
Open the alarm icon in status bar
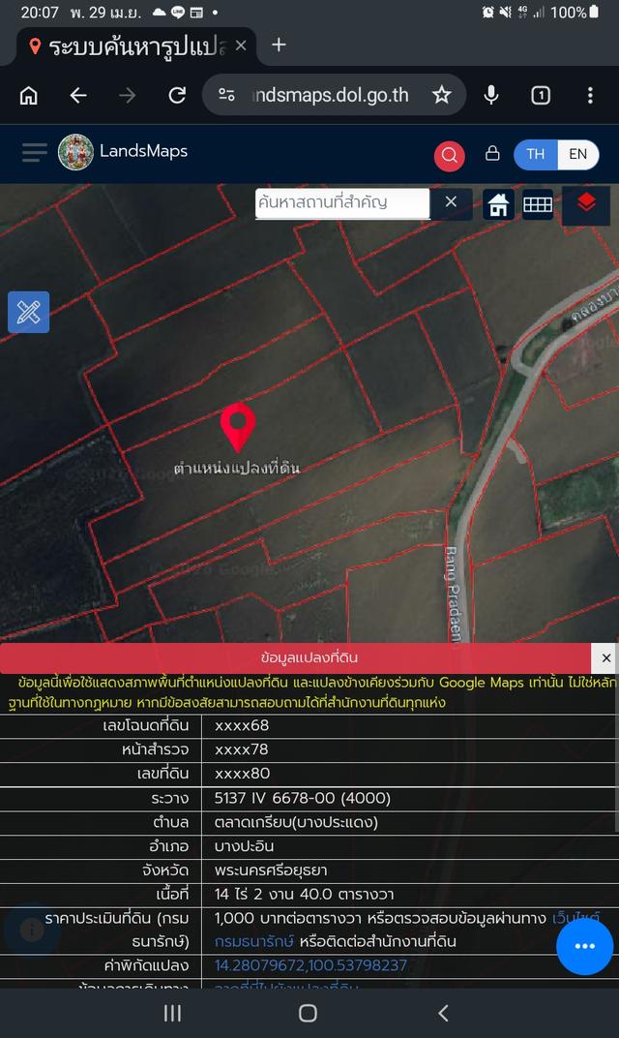tap(488, 12)
